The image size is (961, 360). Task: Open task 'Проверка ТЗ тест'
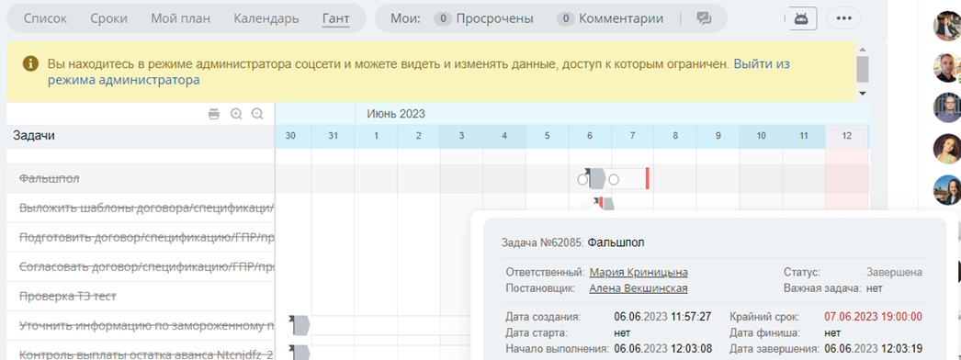point(68,297)
